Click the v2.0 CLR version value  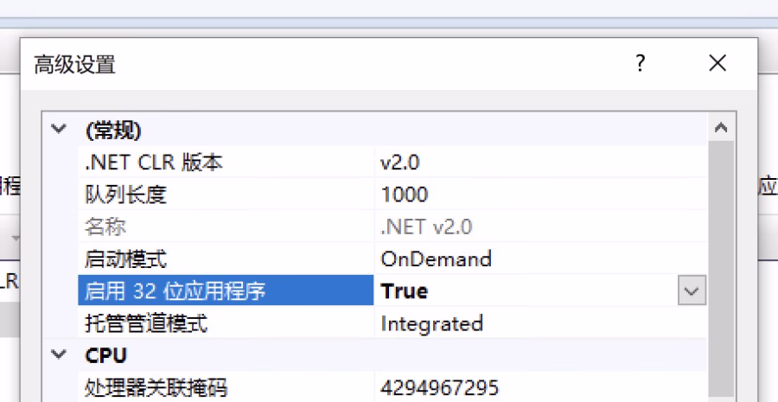point(400,162)
